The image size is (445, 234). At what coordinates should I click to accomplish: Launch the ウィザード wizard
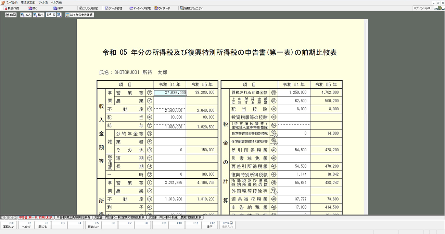[x=162, y=8]
